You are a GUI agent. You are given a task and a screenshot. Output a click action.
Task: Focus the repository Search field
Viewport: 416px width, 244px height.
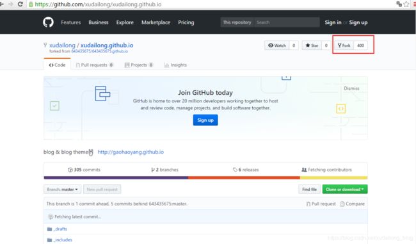(x=287, y=22)
